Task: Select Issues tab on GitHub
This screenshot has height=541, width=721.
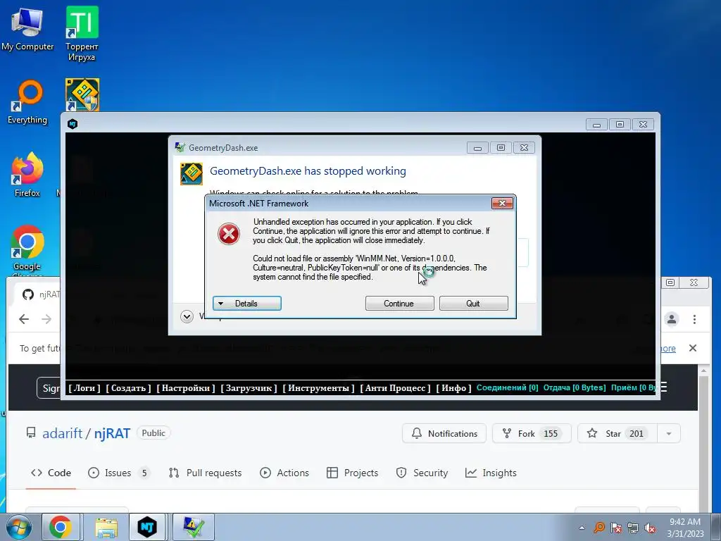Action: [118, 473]
